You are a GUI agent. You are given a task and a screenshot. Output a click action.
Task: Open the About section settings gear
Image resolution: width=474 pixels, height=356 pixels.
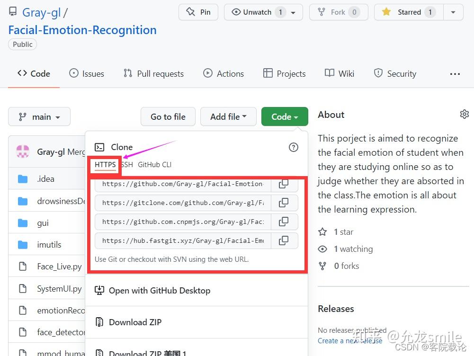[464, 114]
